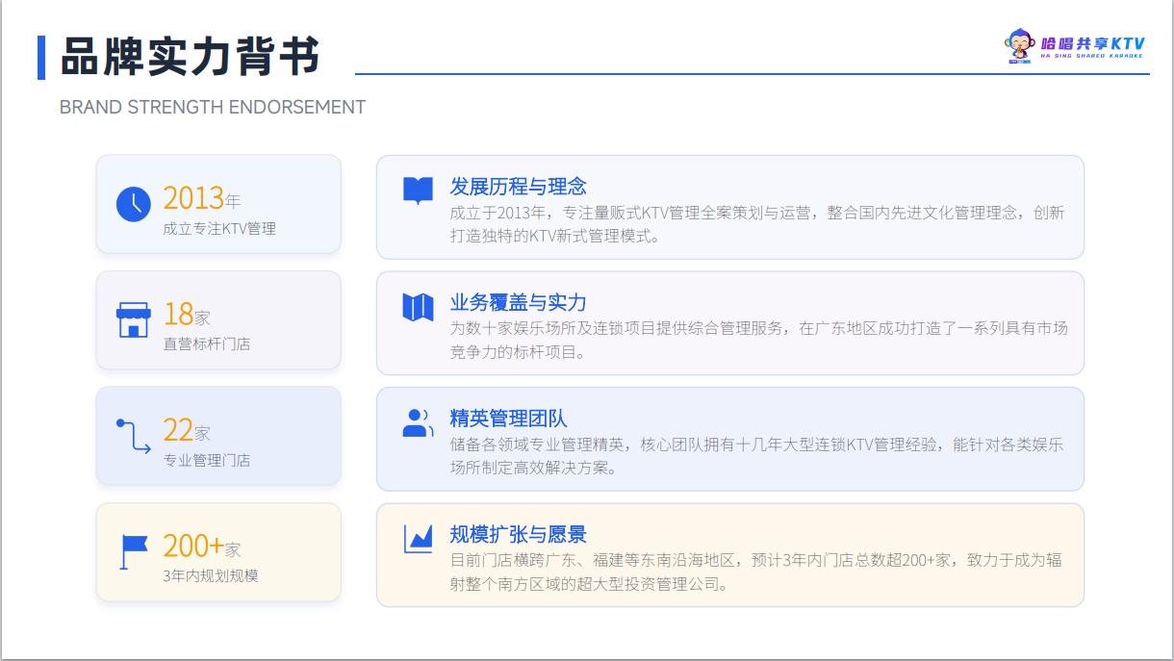The image size is (1174, 661).
Task: Click the HA SING SHARED KARAOKE tagline
Action: [x=1092, y=57]
